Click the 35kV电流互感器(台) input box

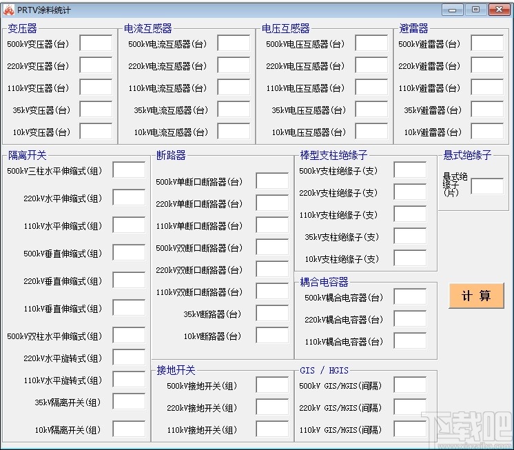coord(234,109)
